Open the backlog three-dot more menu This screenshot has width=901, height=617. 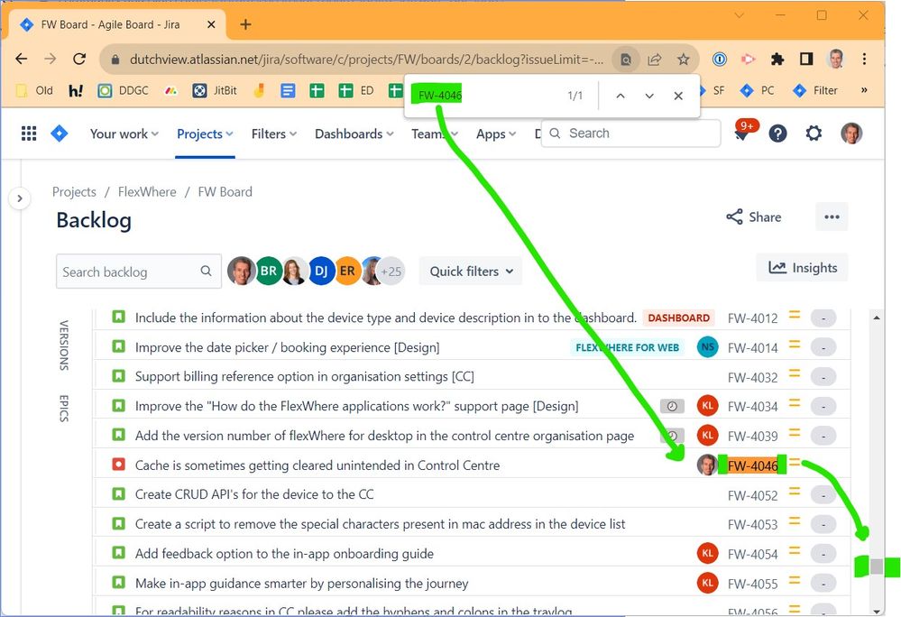pyautogui.click(x=832, y=216)
